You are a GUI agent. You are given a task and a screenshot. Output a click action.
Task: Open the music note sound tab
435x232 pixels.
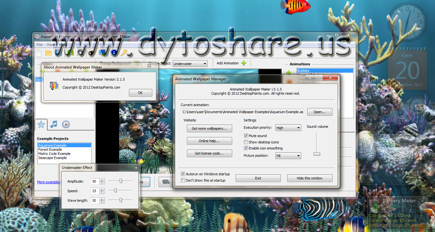coord(53,124)
